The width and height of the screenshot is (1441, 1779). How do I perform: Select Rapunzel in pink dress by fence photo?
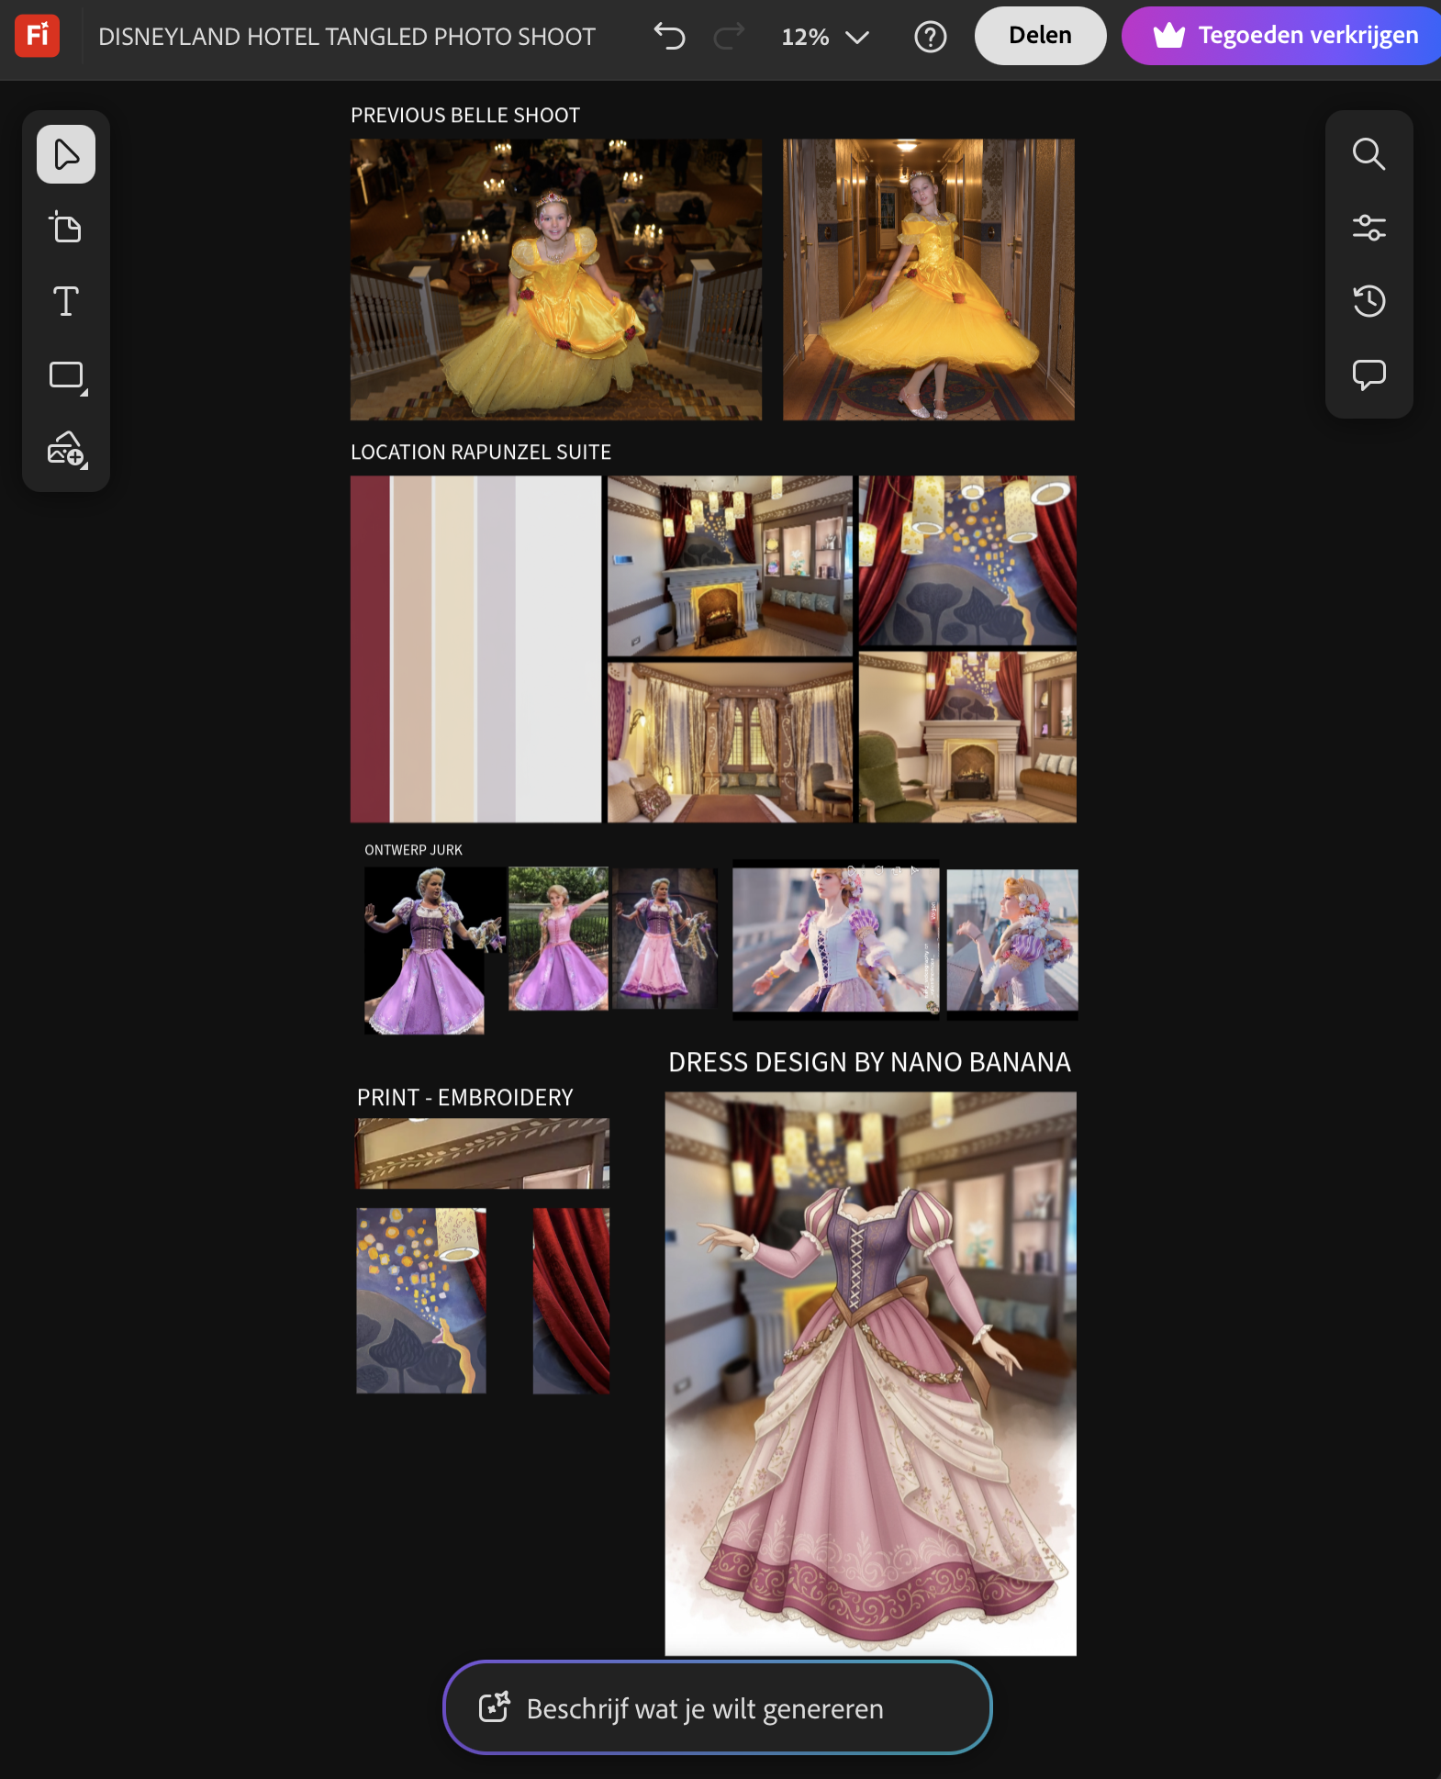558,939
